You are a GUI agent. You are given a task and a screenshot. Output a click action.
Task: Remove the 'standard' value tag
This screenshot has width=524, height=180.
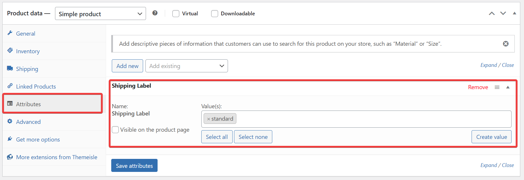tap(208, 119)
